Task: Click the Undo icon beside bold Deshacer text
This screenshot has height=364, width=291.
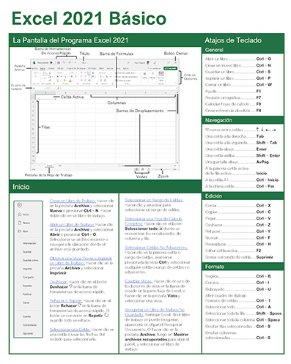Action: point(71,286)
